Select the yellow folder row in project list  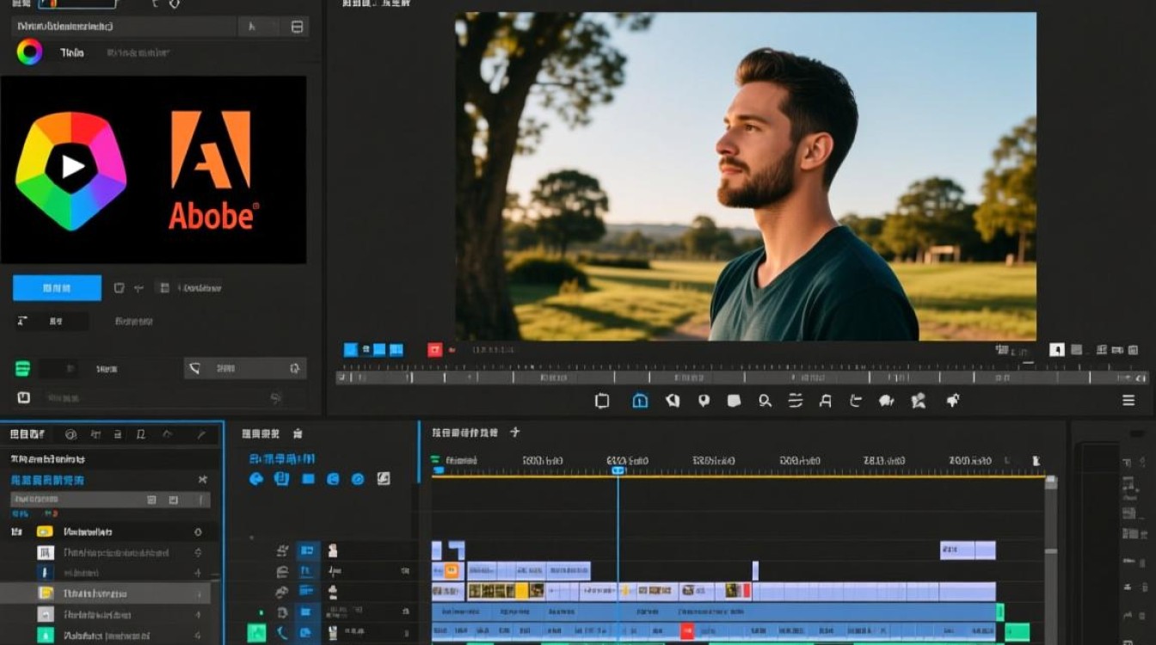pos(110,532)
